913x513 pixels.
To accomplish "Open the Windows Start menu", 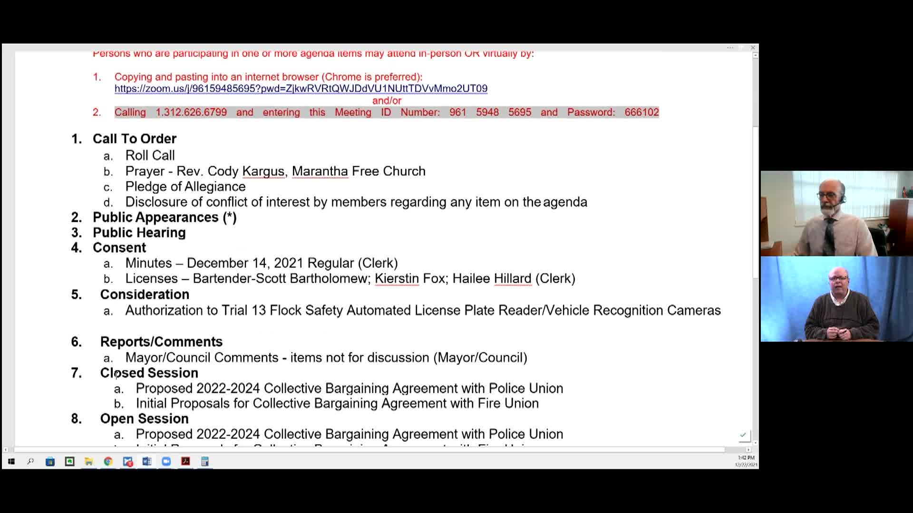I will (11, 461).
